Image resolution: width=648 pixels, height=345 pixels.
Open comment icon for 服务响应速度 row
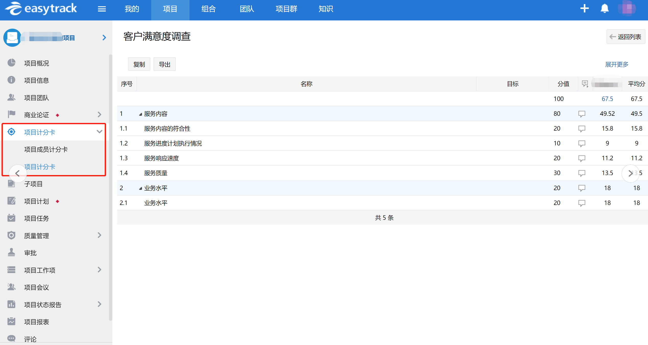[x=582, y=158]
